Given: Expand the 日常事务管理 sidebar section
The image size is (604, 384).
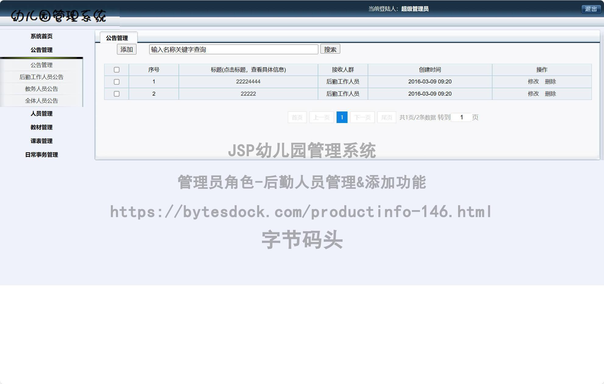Looking at the screenshot, I should click(x=41, y=155).
